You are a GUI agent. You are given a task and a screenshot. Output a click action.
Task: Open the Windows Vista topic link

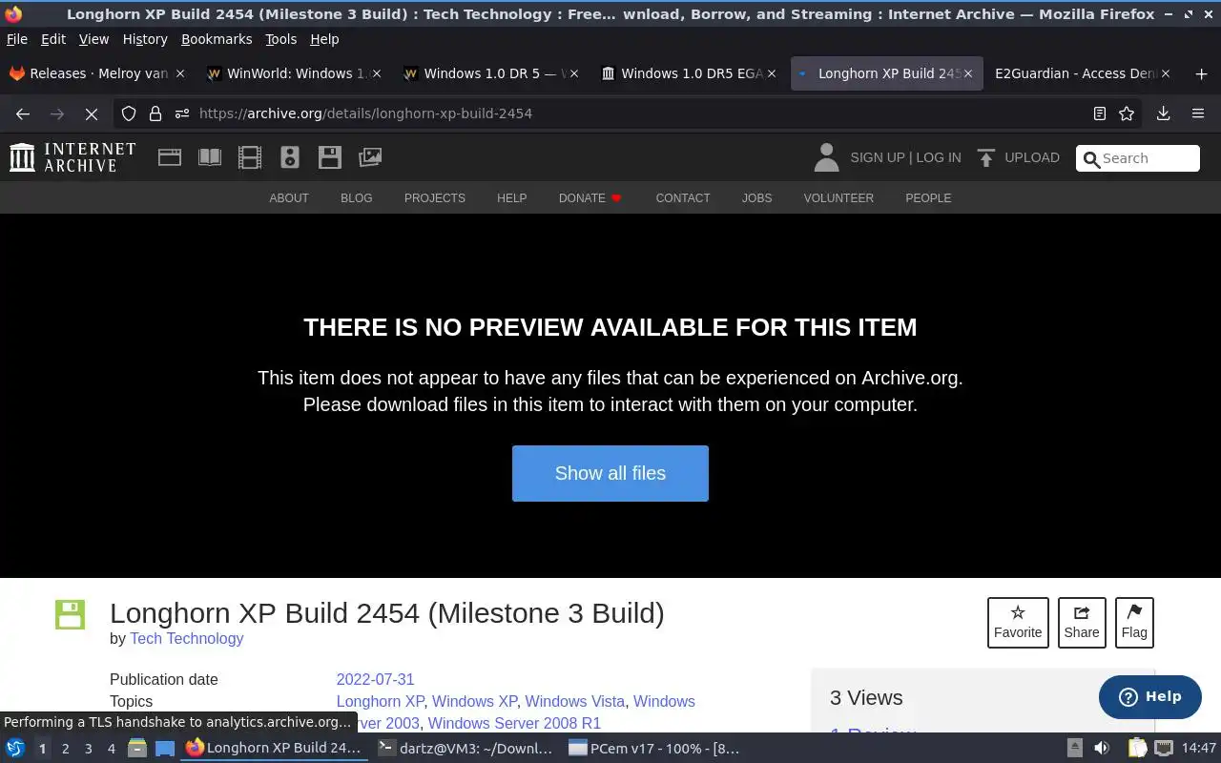(x=574, y=701)
